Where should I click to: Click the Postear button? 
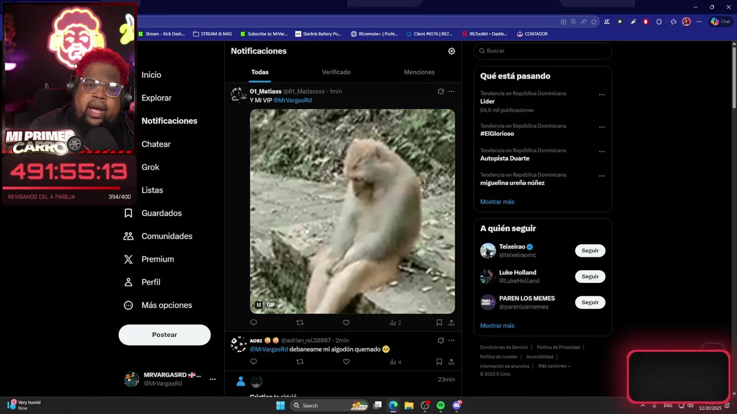(x=165, y=335)
